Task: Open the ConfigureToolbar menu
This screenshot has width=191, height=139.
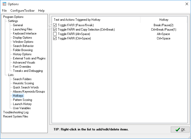Action: 23,11
